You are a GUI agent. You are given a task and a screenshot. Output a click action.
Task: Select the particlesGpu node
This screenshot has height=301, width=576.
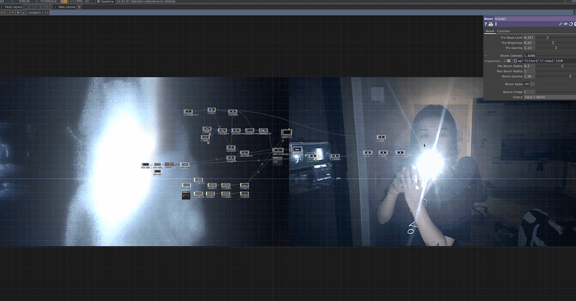(278, 150)
